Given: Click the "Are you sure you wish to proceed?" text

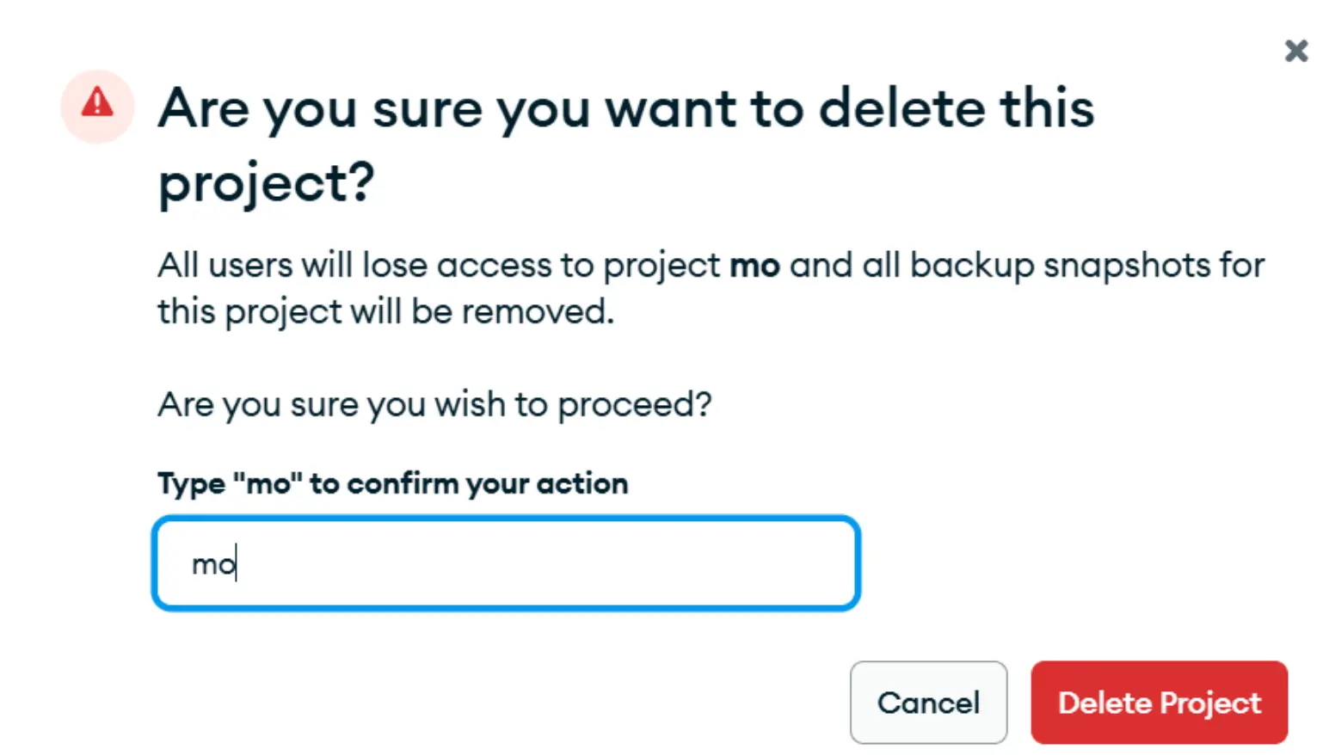Looking at the screenshot, I should tap(434, 404).
